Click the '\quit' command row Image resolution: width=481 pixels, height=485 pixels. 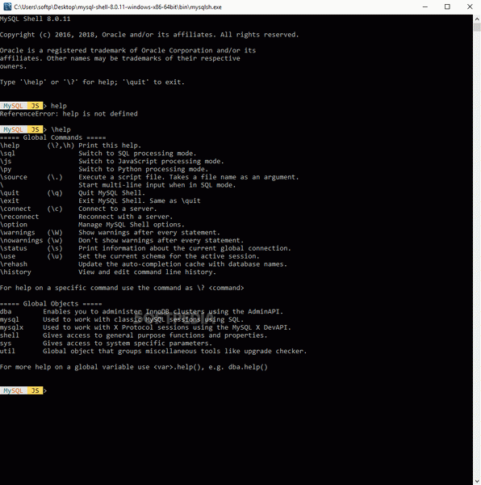73,192
